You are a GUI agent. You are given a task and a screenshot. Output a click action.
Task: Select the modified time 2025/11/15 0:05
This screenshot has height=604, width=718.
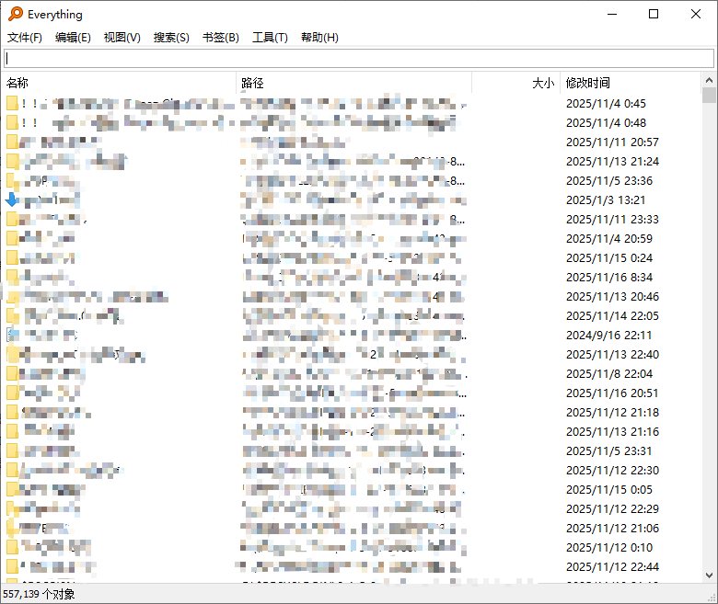(609, 490)
